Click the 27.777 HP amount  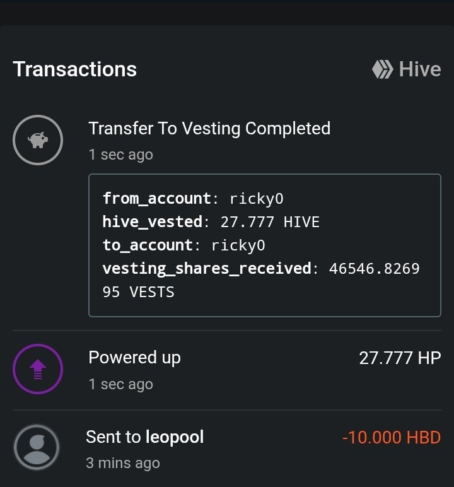click(400, 358)
